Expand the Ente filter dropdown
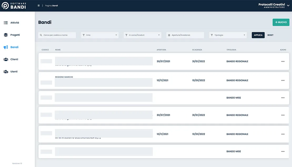This screenshot has width=292, height=167. tap(100, 35)
